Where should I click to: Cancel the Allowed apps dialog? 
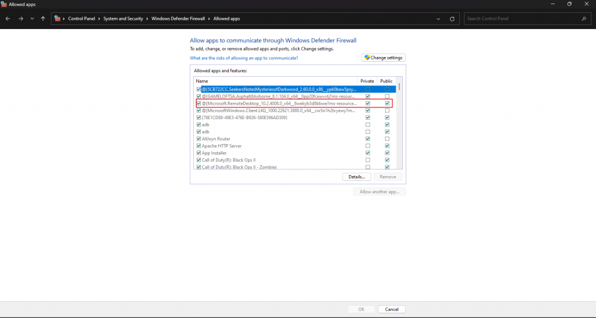click(x=392, y=309)
